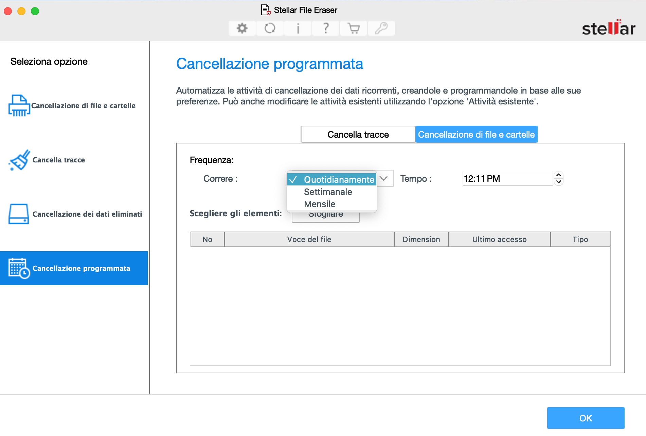Click the activation key icon
This screenshot has height=436, width=646.
point(381,28)
